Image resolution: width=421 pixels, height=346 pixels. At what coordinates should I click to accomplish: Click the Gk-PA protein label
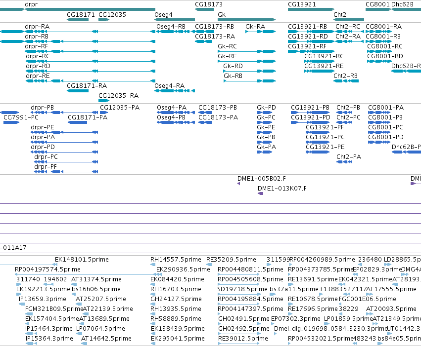click(266, 147)
